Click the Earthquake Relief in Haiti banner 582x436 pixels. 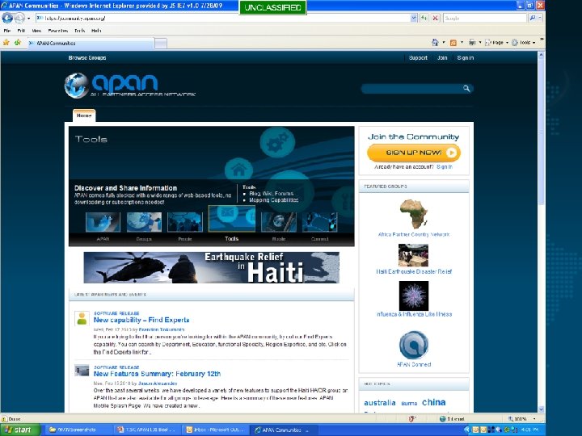pyautogui.click(x=211, y=268)
